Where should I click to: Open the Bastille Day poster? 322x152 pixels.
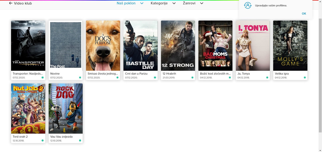(141, 46)
